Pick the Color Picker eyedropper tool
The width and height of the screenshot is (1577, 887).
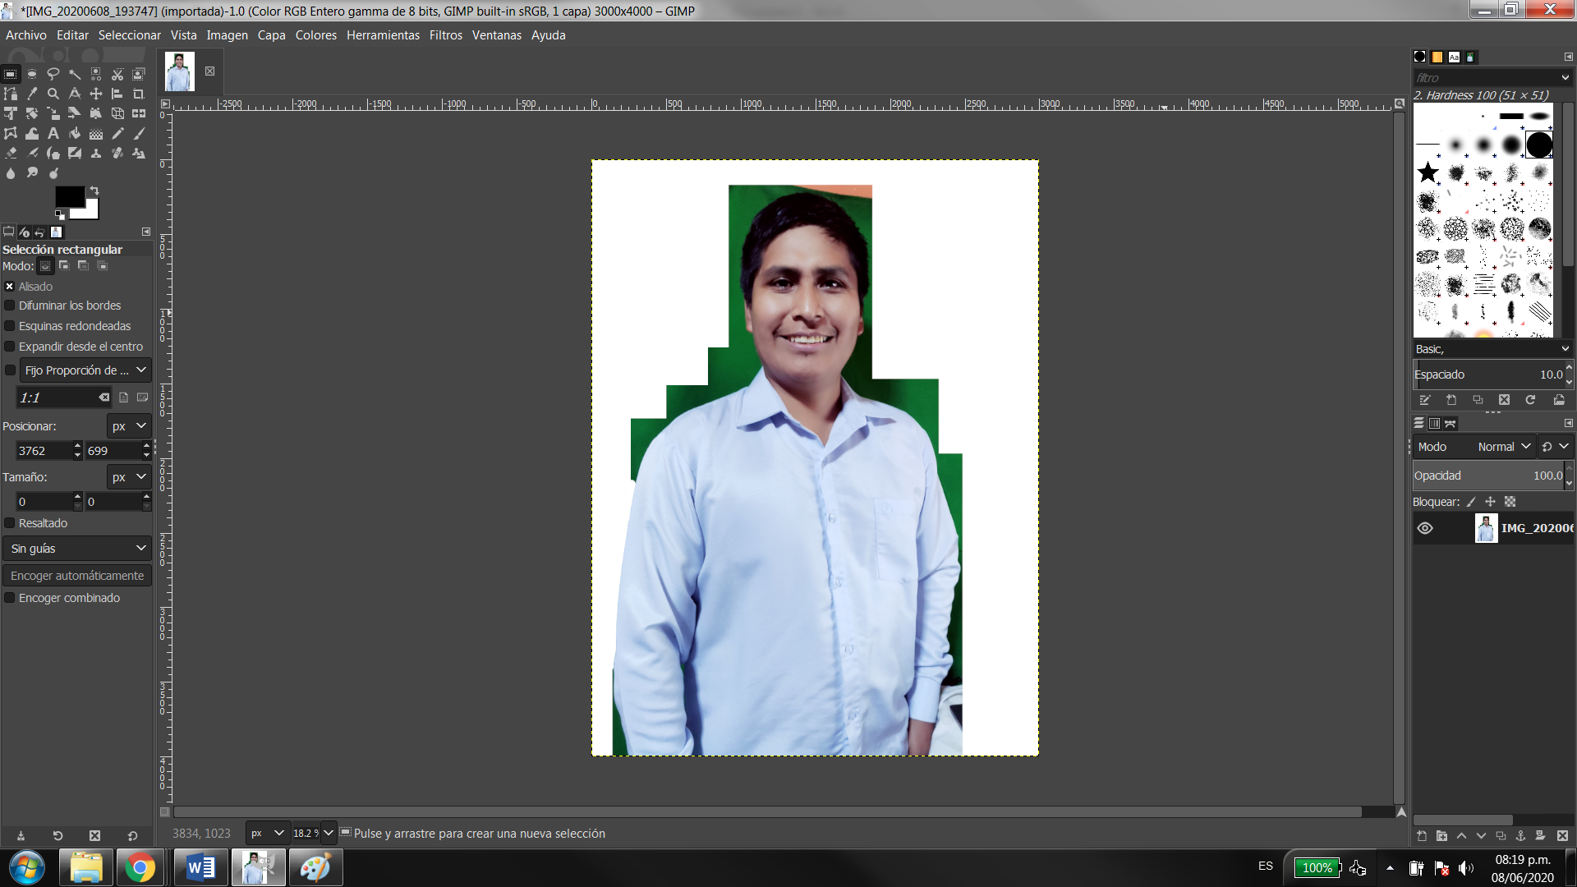32,94
